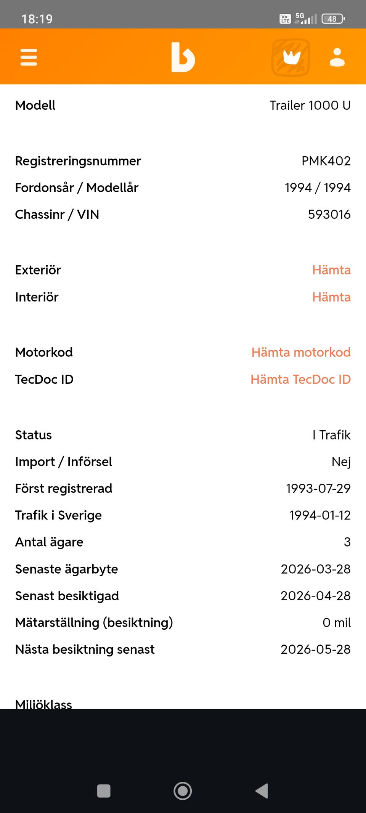Open the hamburger menu
366x813 pixels.
pos(29,57)
